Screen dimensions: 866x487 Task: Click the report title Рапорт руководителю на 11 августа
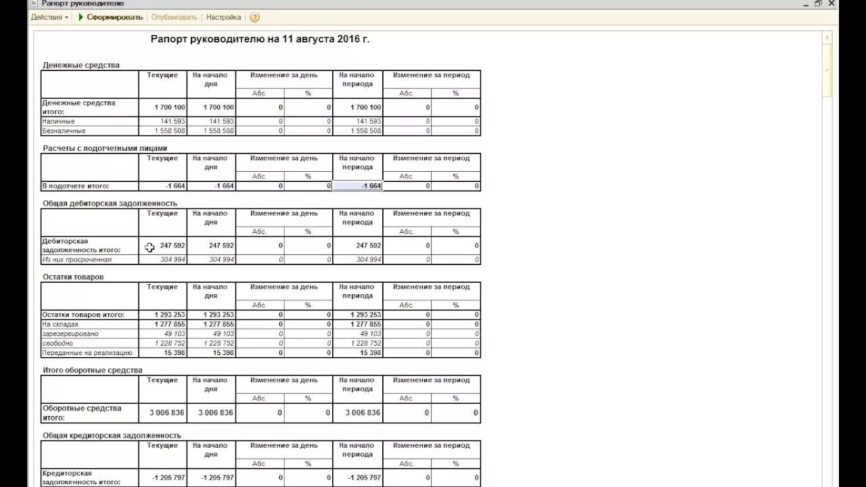pyautogui.click(x=260, y=39)
